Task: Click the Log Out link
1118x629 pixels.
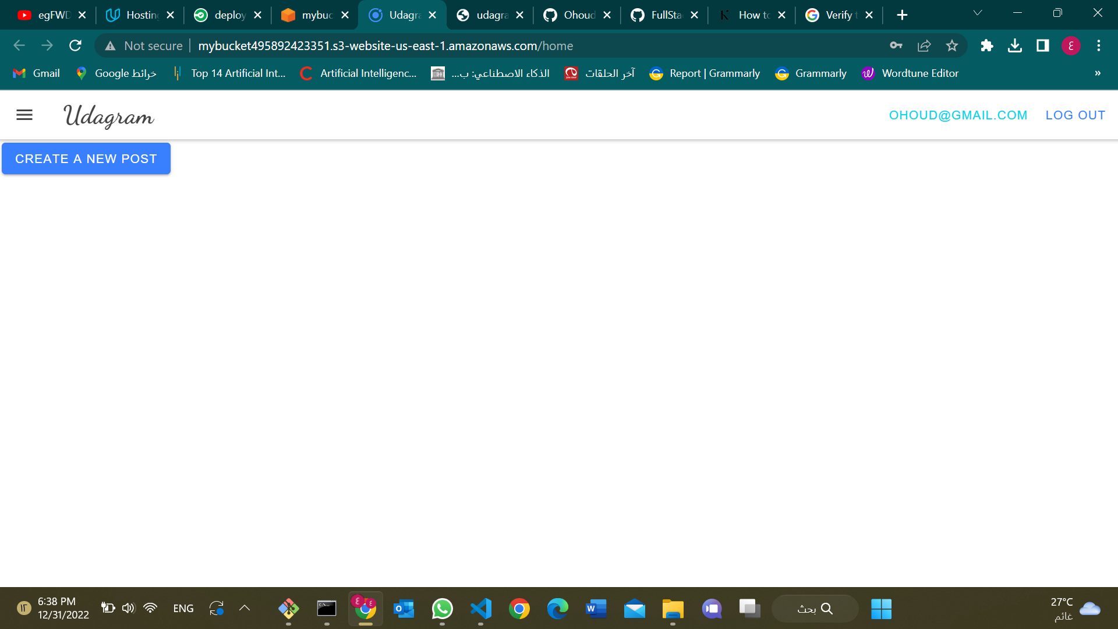Action: click(1075, 115)
